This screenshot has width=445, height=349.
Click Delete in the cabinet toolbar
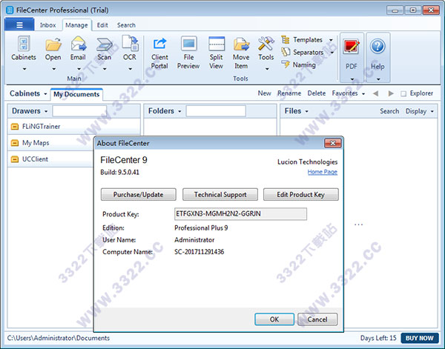(x=317, y=93)
